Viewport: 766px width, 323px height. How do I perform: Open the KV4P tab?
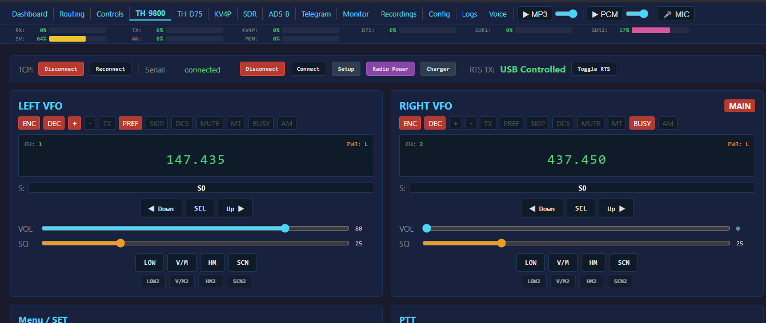(x=223, y=14)
